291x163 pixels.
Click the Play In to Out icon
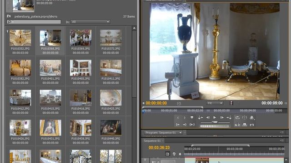(x=192, y=125)
